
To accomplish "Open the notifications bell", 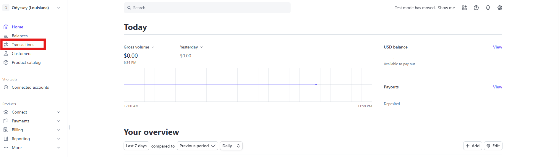I will pyautogui.click(x=488, y=8).
